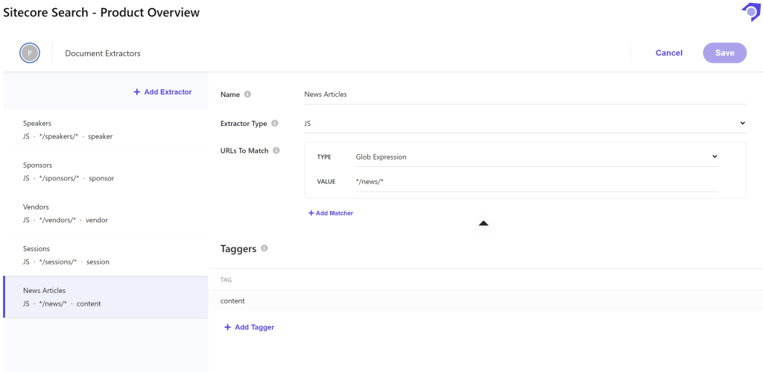
Task: Edit the VALUE field */news/*
Action: 537,182
